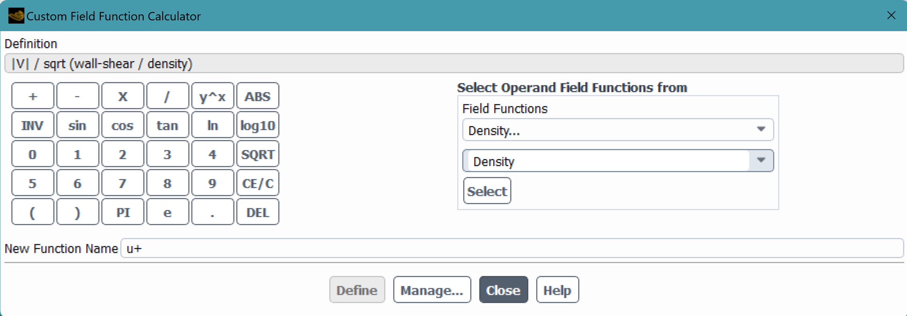Open the Manage... dialog

click(x=432, y=290)
